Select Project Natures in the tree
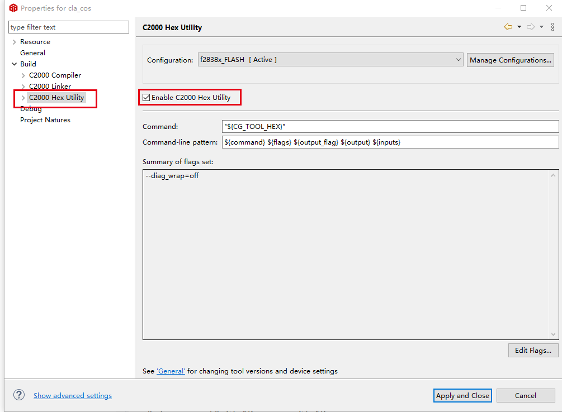562x412 pixels. tap(45, 120)
